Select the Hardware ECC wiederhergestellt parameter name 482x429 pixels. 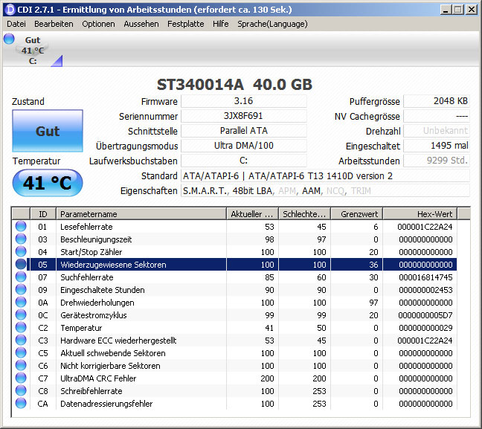(x=118, y=341)
